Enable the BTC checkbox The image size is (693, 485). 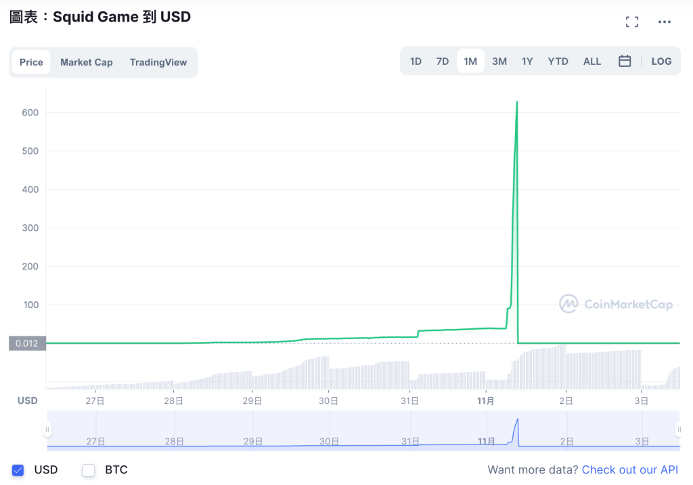(x=89, y=470)
